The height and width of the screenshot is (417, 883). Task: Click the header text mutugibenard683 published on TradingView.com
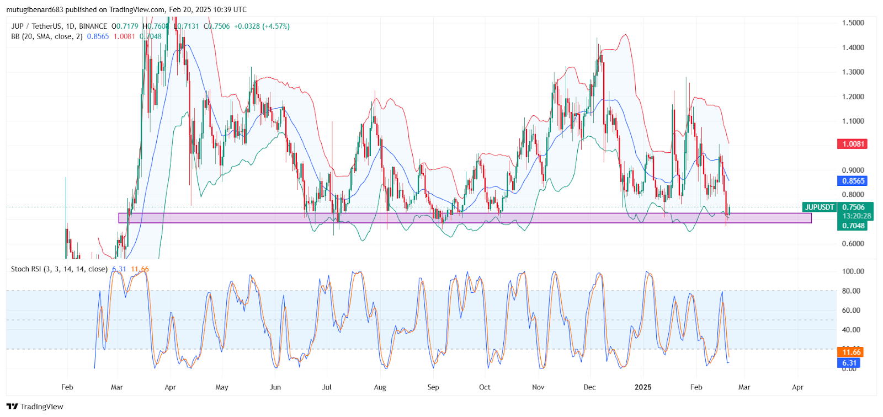pyautogui.click(x=86, y=9)
